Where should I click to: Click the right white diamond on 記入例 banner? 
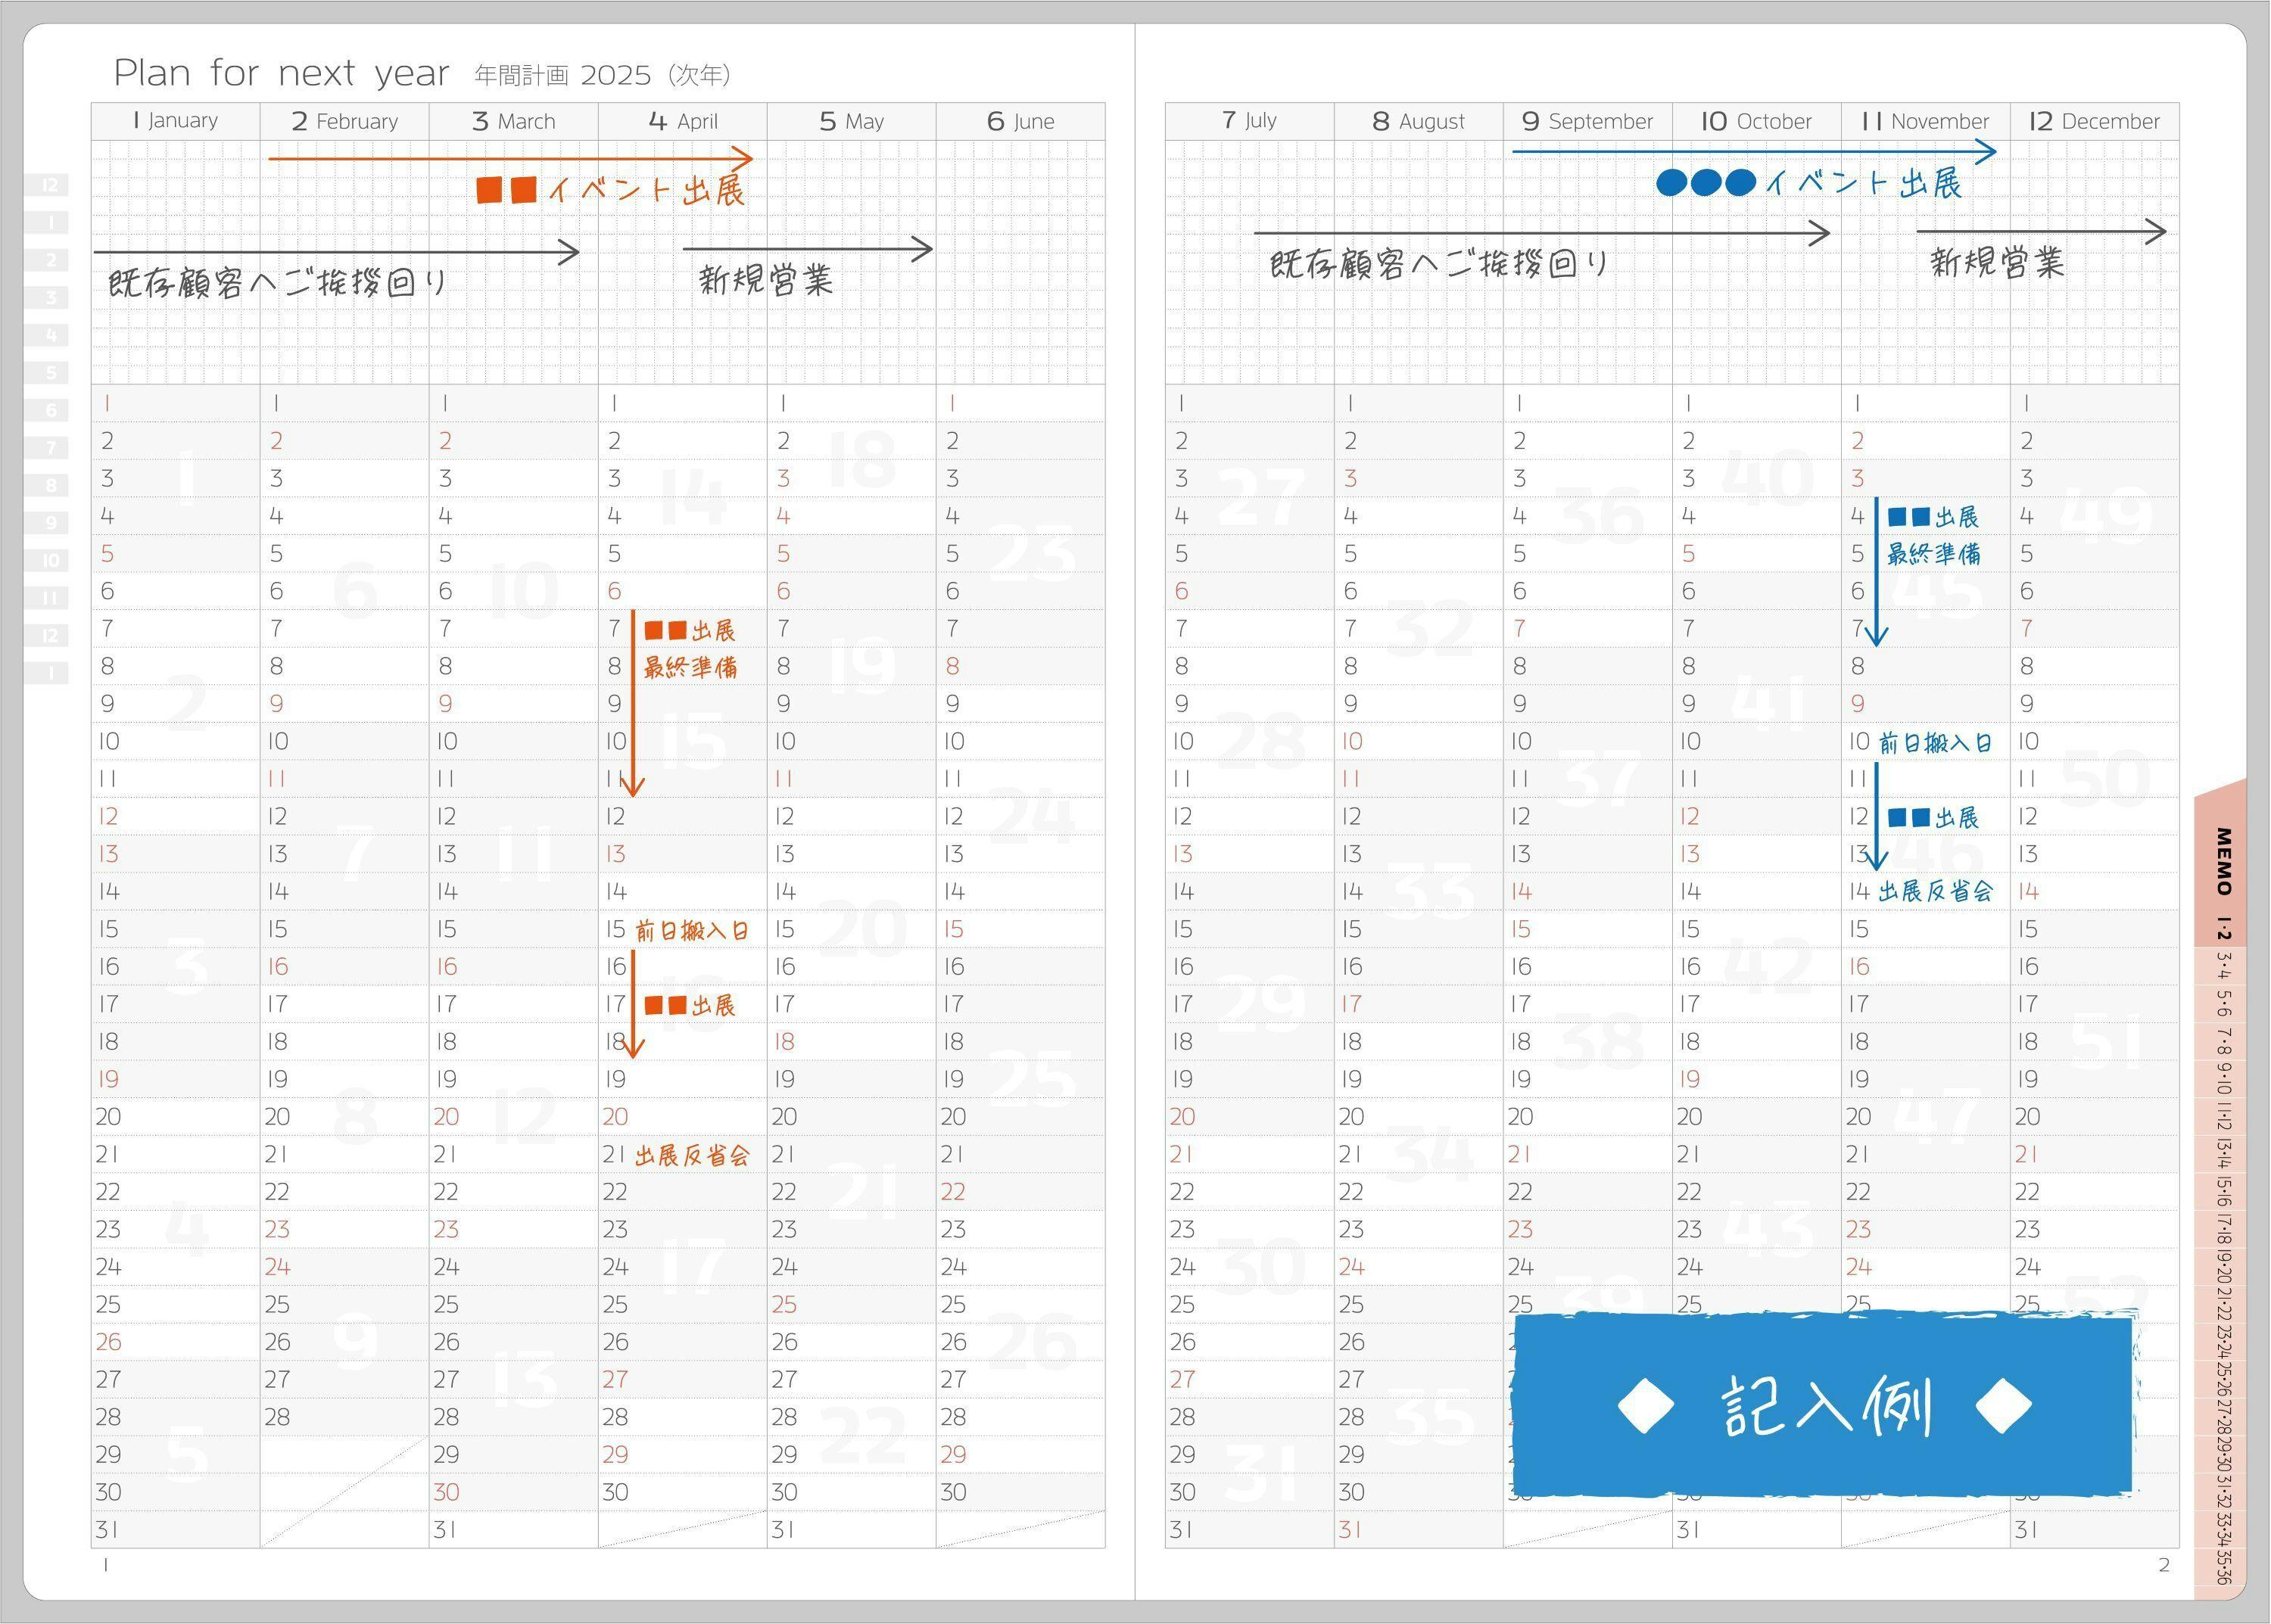pos(2004,1405)
